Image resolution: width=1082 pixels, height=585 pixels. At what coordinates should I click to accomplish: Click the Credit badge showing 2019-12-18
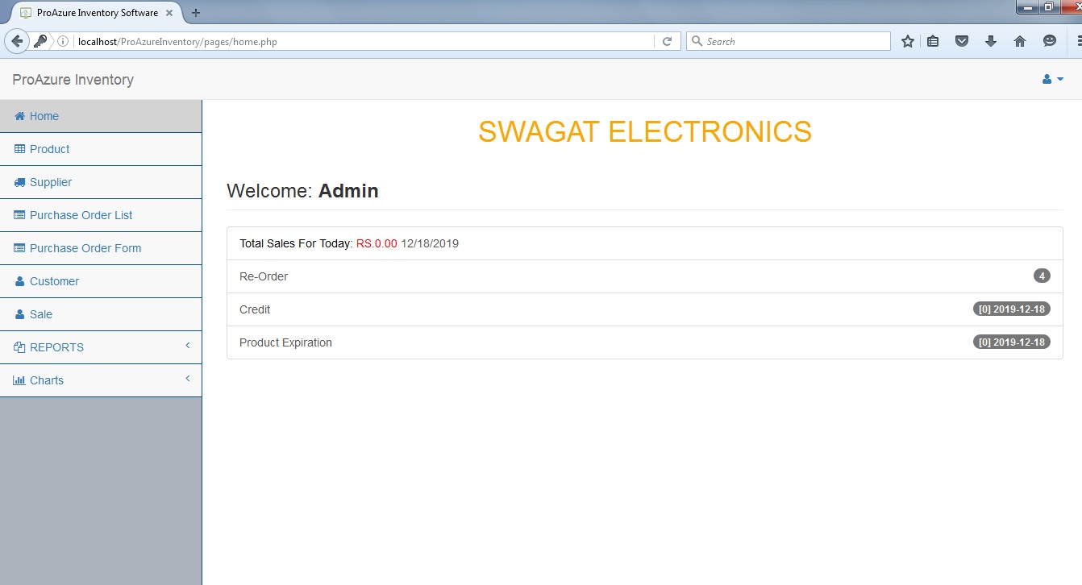click(x=1011, y=309)
